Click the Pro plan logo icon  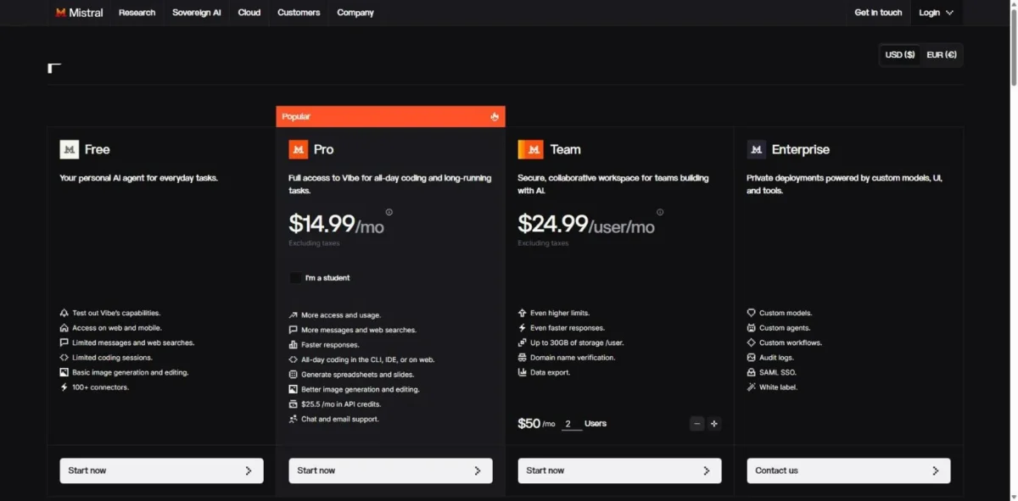click(x=299, y=149)
